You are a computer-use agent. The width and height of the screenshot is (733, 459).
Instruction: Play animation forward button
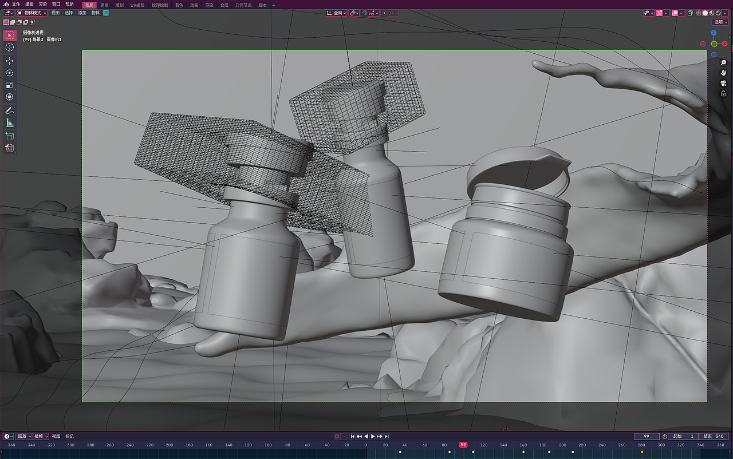373,436
